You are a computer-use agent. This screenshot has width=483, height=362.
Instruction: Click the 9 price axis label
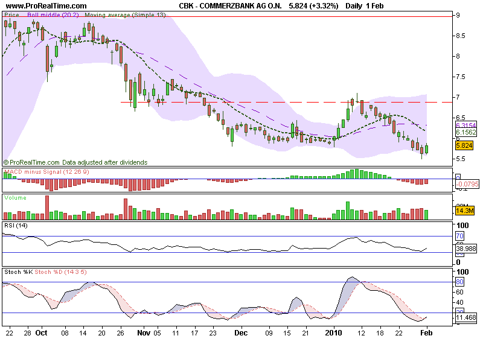point(458,16)
